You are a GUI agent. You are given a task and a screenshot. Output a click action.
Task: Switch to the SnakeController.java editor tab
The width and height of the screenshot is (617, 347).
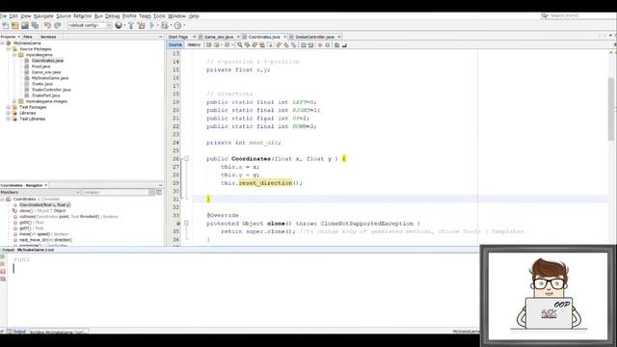click(314, 37)
